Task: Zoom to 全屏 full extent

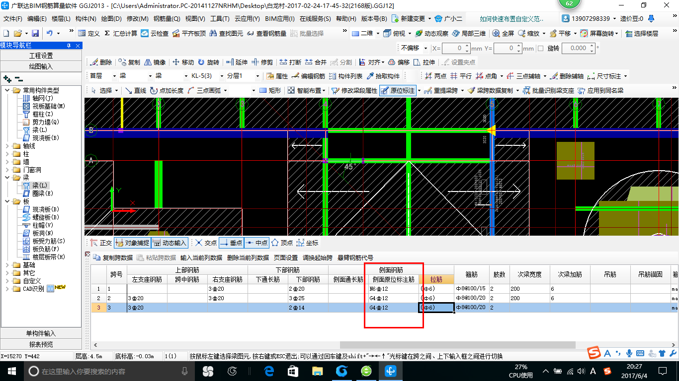Action: [x=503, y=33]
